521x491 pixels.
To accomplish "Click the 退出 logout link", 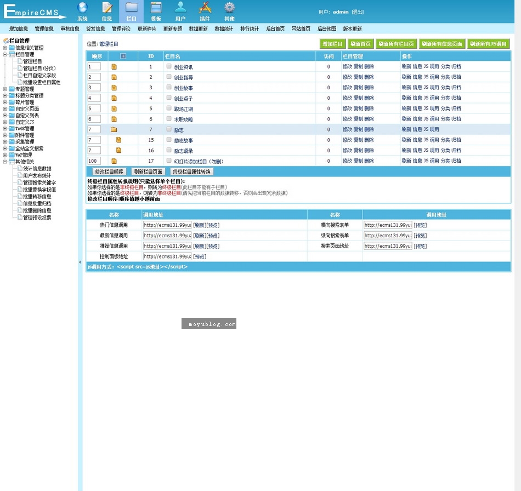I will [x=358, y=12].
